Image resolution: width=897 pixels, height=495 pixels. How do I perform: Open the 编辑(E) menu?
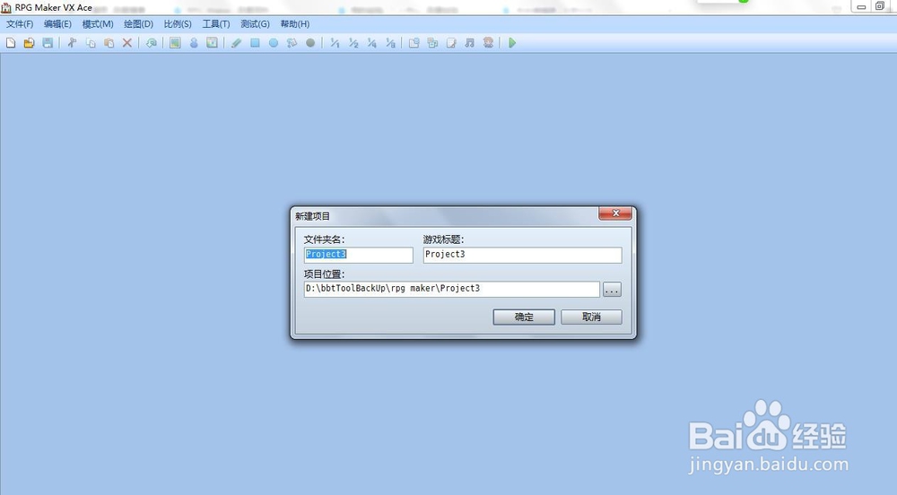pyautogui.click(x=57, y=24)
